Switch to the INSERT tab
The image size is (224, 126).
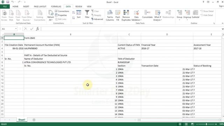[x=26, y=7]
